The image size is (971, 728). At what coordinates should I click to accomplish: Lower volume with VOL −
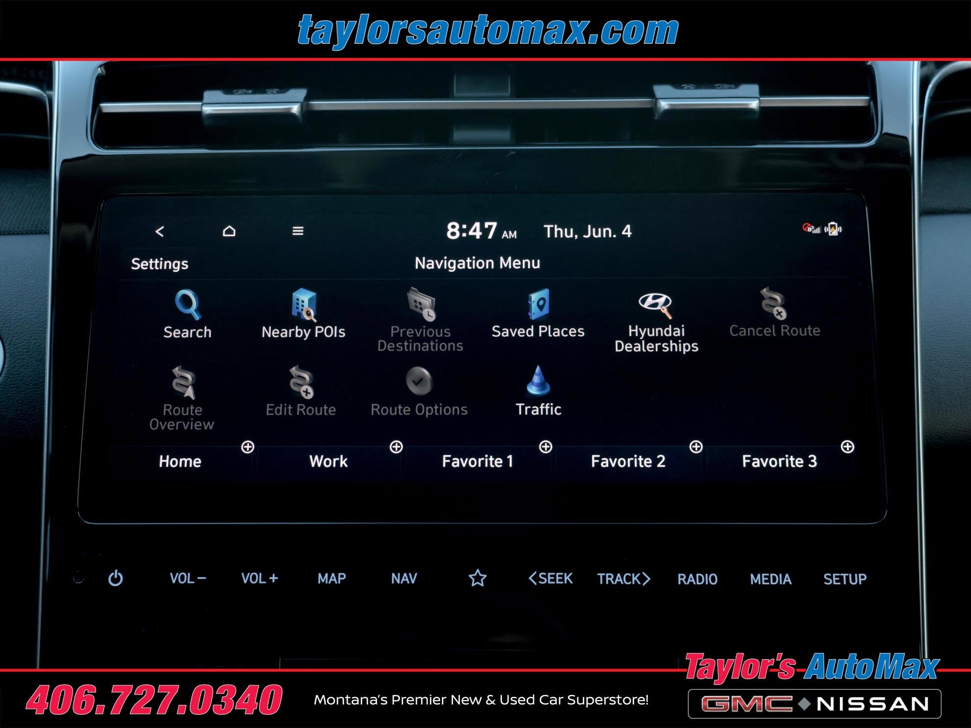click(x=188, y=578)
